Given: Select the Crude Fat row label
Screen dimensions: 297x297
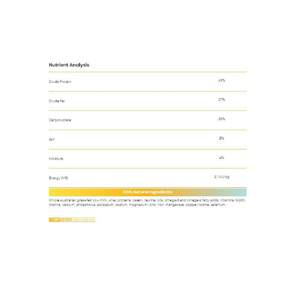Looking at the screenshot, I should (57, 101).
